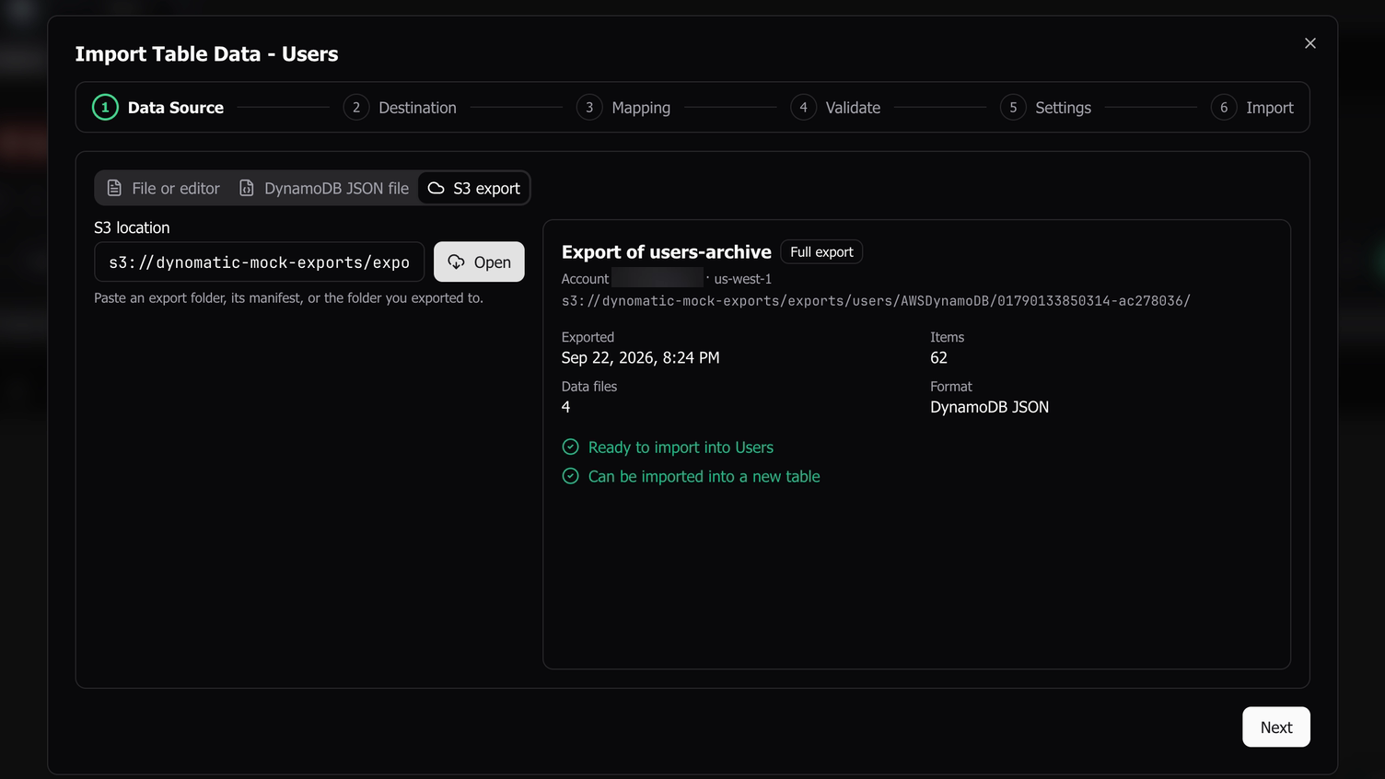The image size is (1385, 779).
Task: Click Ready to import into Users text
Action: tap(681, 448)
